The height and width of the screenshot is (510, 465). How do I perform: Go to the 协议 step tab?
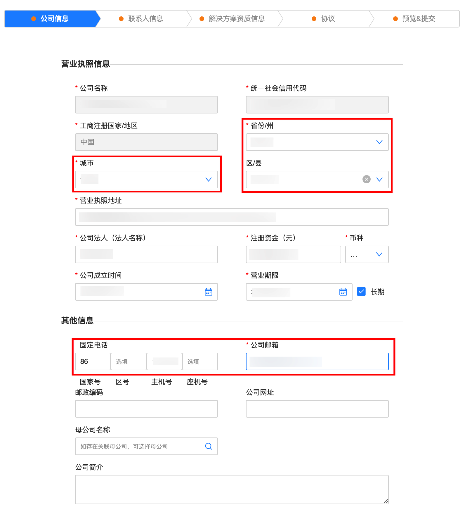[x=324, y=19]
